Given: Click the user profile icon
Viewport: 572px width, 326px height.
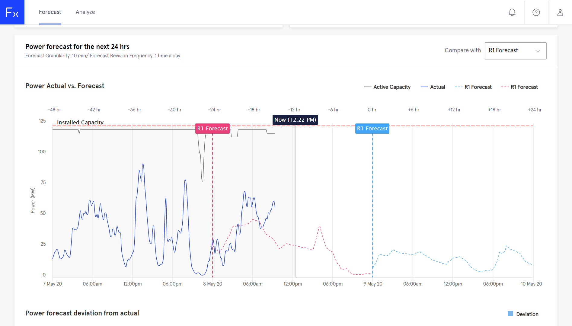Looking at the screenshot, I should (x=560, y=12).
